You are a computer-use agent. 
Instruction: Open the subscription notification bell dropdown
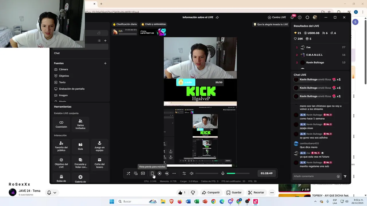coord(52,193)
